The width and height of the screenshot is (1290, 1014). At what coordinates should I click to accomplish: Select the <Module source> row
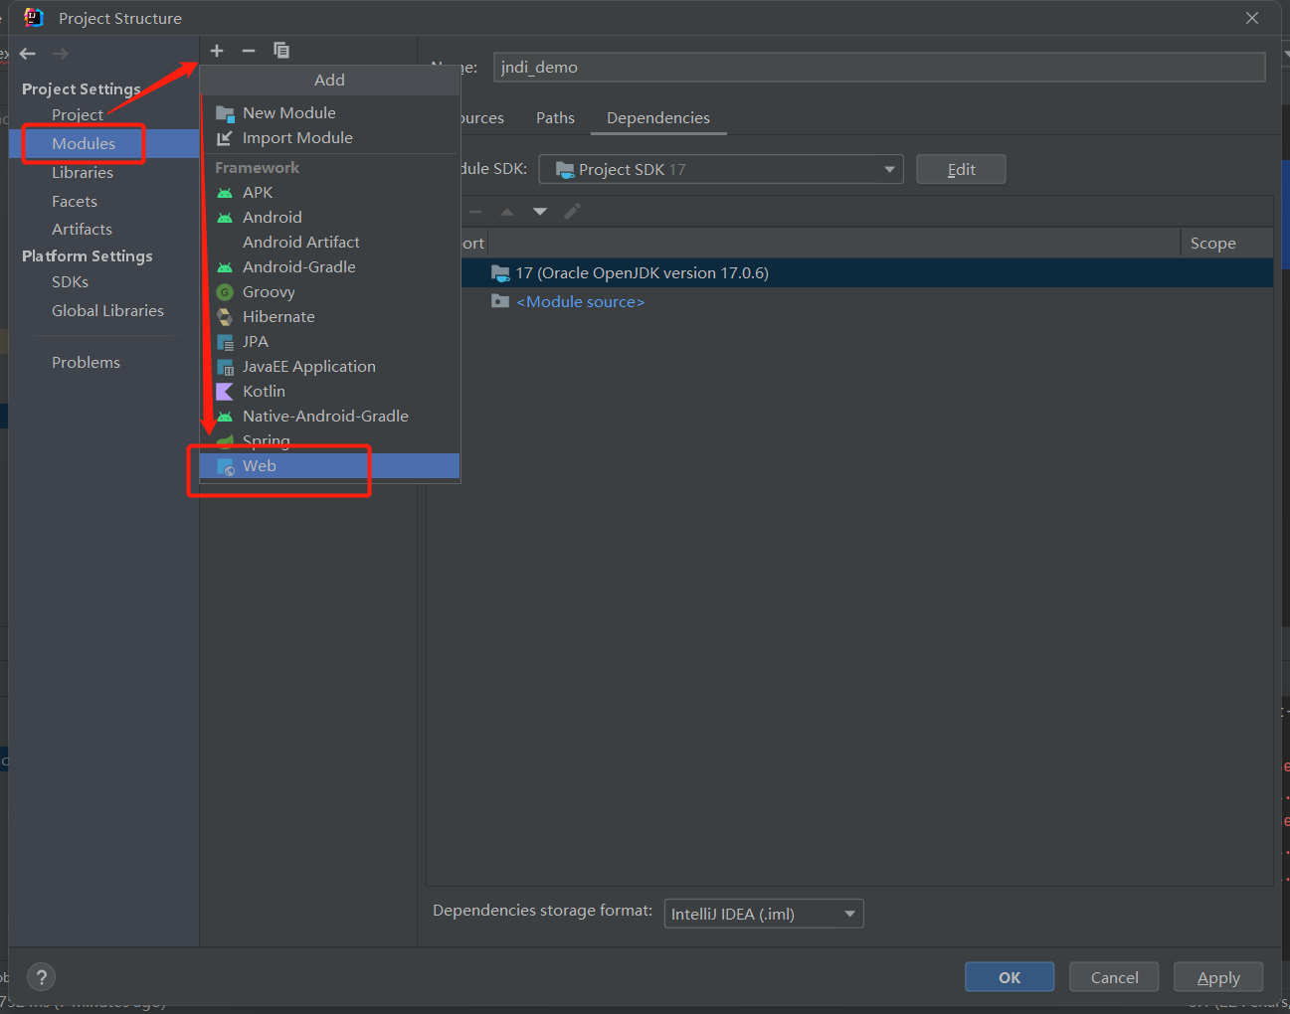click(x=850, y=301)
